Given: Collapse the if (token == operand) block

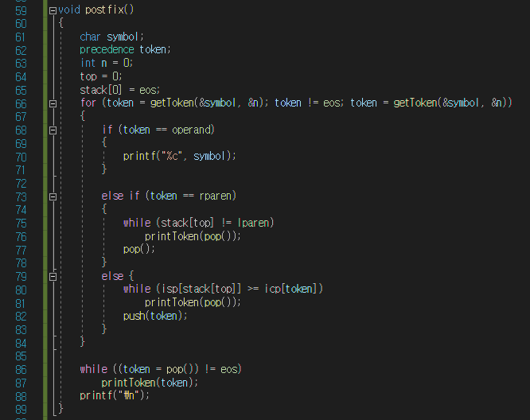Looking at the screenshot, I should pos(53,130).
